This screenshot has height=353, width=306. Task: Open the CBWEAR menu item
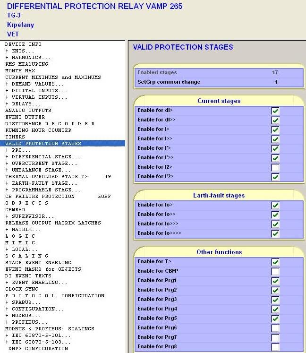15,210
